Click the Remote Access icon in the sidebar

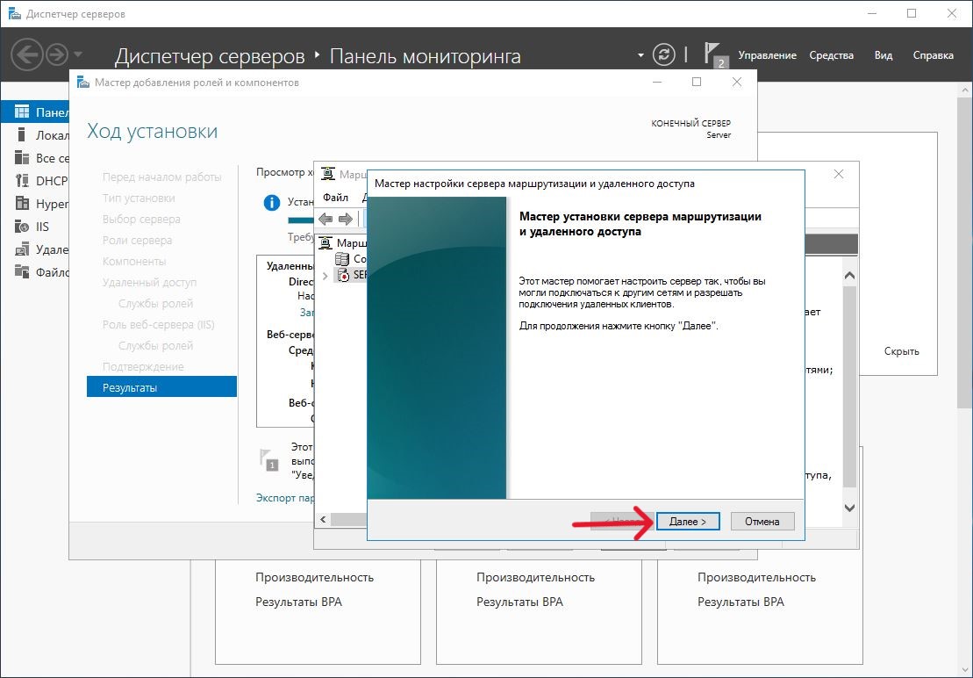[22, 249]
